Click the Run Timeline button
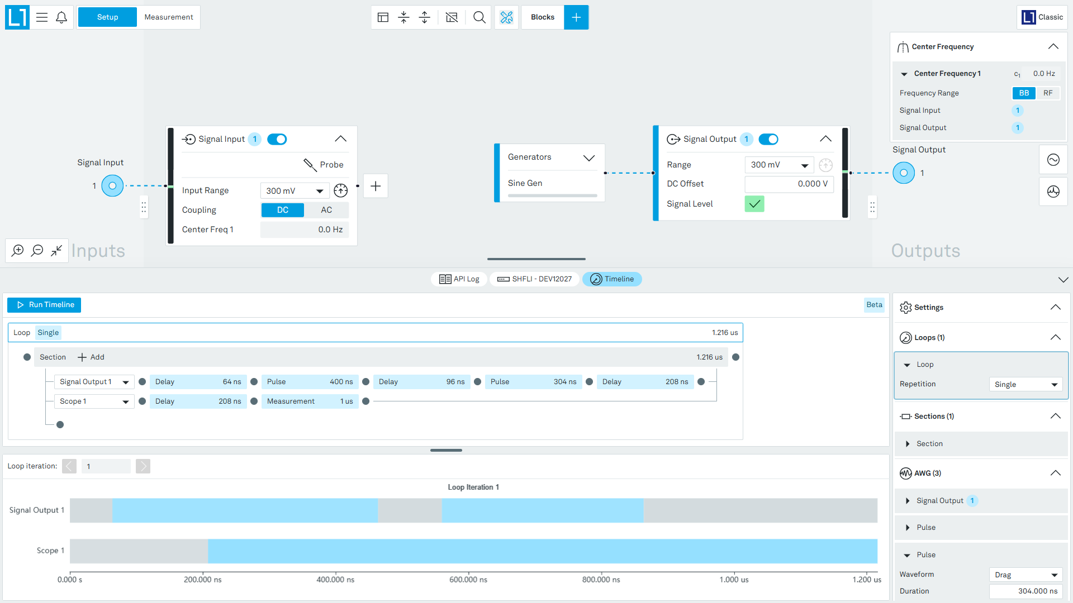1073x603 pixels. [x=44, y=305]
